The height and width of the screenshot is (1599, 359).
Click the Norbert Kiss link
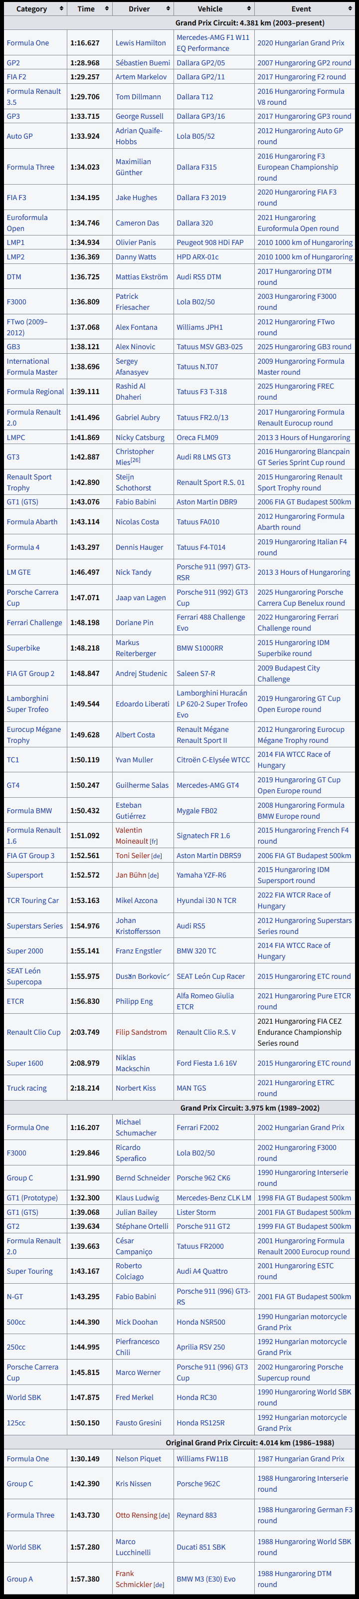pyautogui.click(x=136, y=1088)
